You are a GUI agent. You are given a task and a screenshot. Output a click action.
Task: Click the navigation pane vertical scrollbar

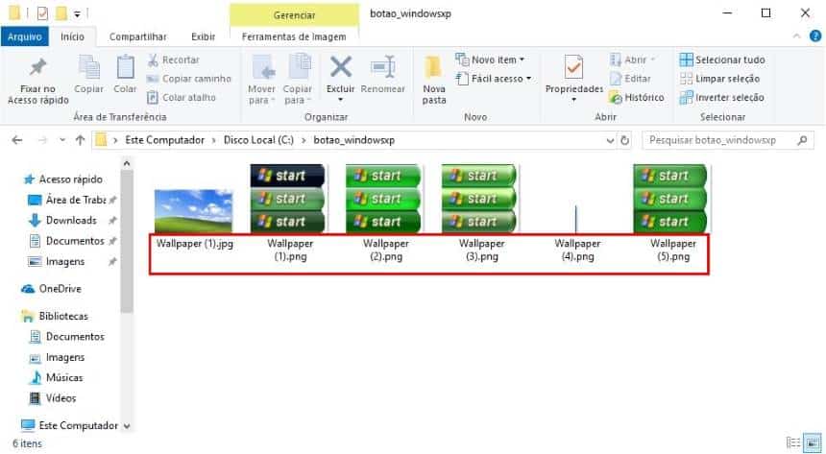click(x=127, y=240)
